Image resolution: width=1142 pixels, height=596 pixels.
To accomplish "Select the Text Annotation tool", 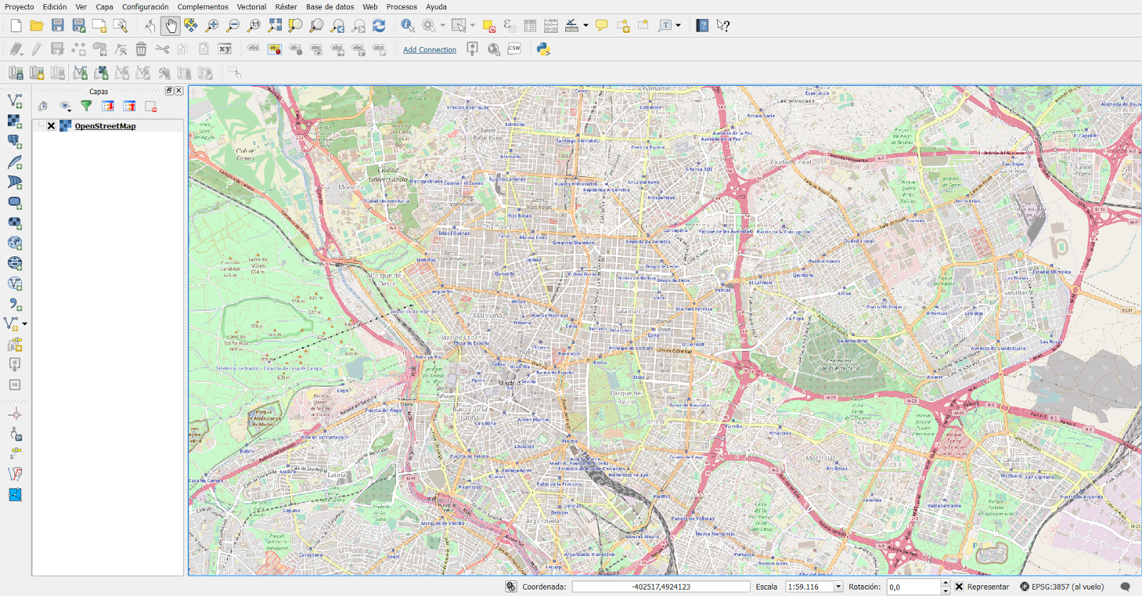I will pyautogui.click(x=665, y=26).
